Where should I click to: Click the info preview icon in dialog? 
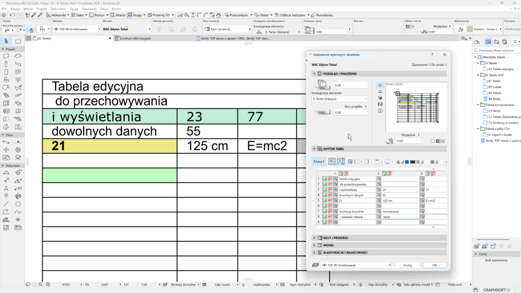click(x=380, y=110)
